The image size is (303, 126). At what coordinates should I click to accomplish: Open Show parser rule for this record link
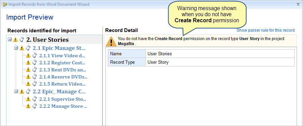266,30
